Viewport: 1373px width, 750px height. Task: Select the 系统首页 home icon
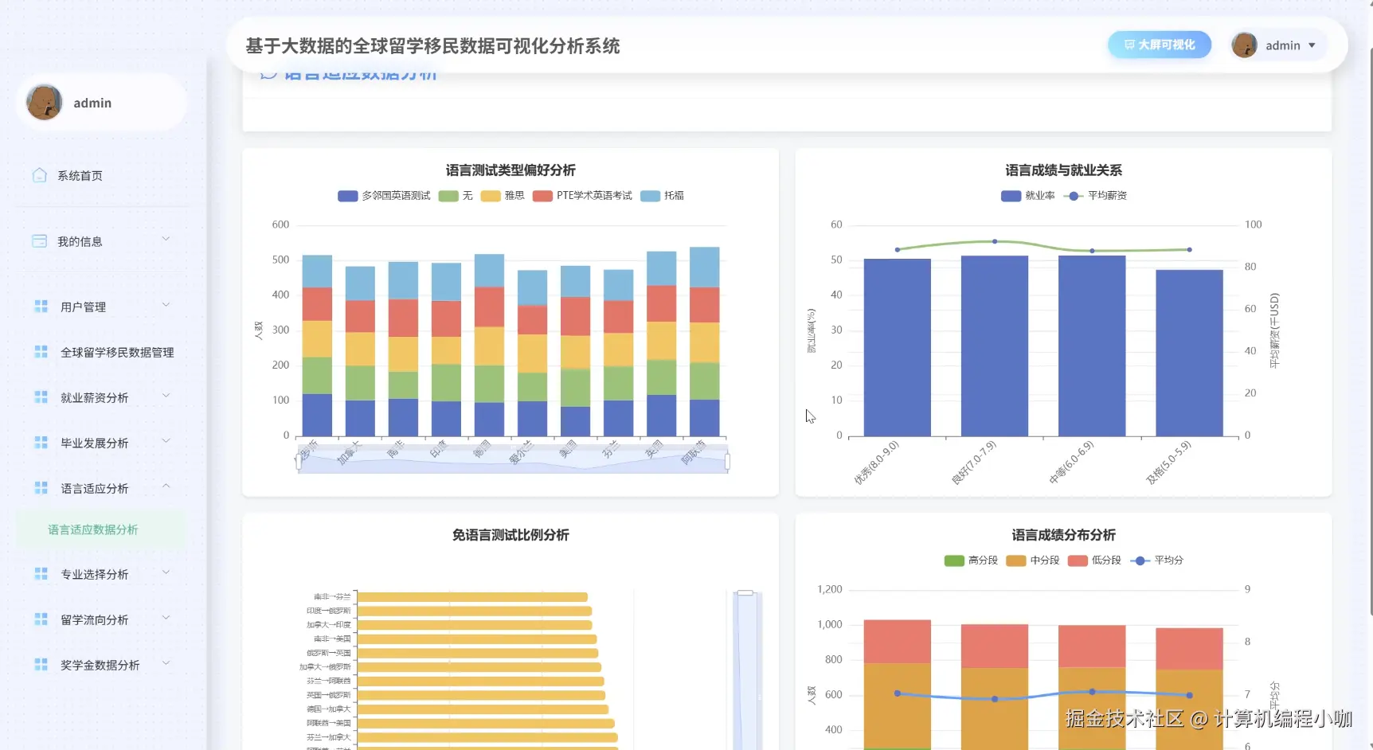click(x=38, y=174)
